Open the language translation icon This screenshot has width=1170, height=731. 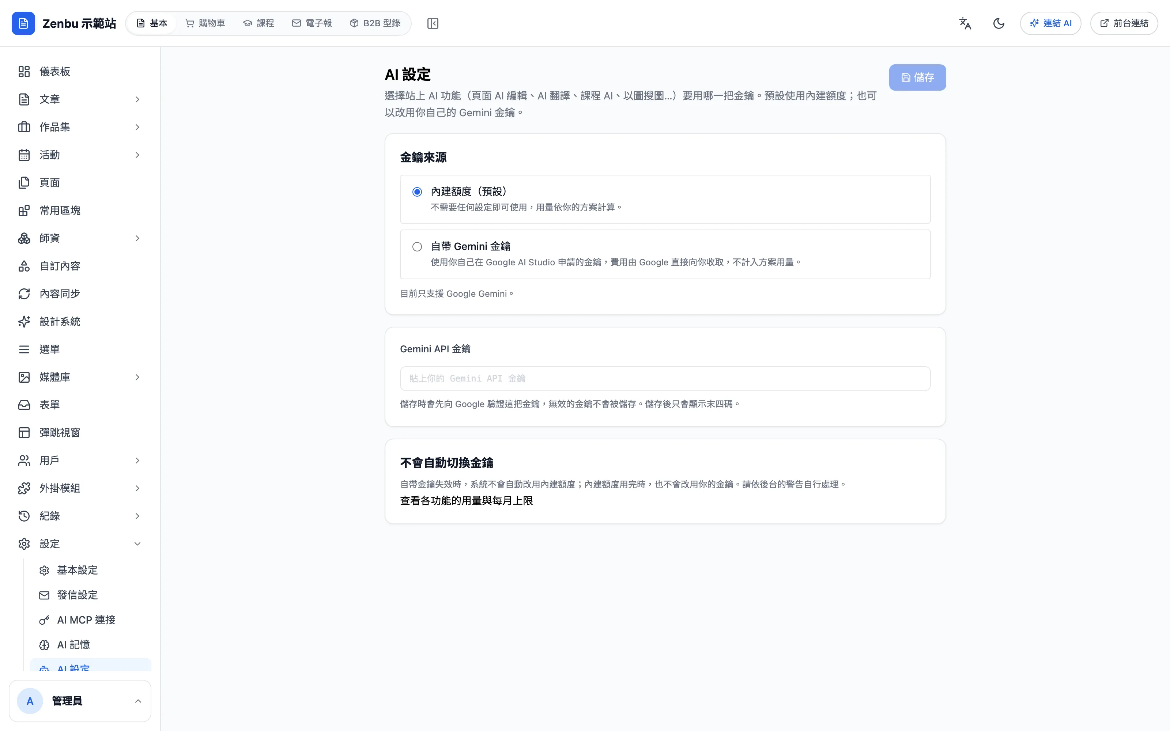pos(965,23)
